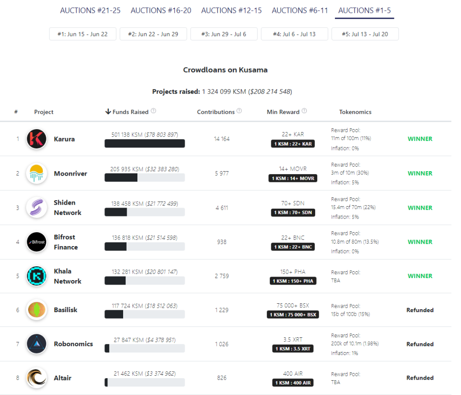
Task: Click Karura's funds raised progress bar
Action: click(x=145, y=144)
